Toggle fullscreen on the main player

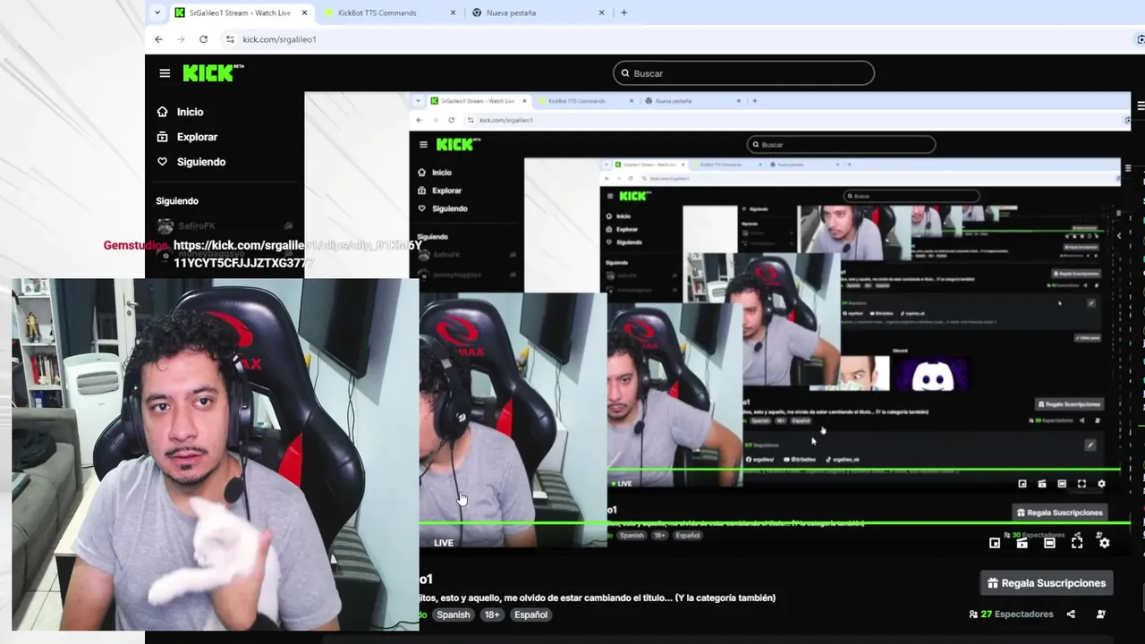click(1077, 543)
